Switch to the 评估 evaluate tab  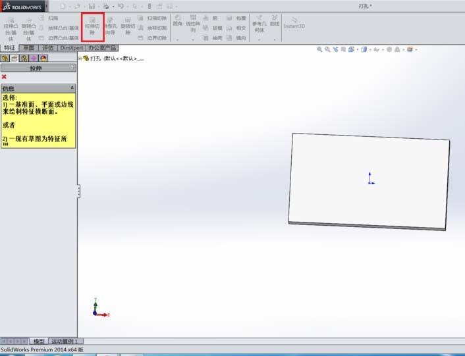[x=47, y=48]
